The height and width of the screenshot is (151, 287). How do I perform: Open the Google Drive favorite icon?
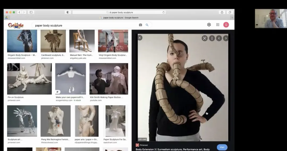click(x=7, y=18)
